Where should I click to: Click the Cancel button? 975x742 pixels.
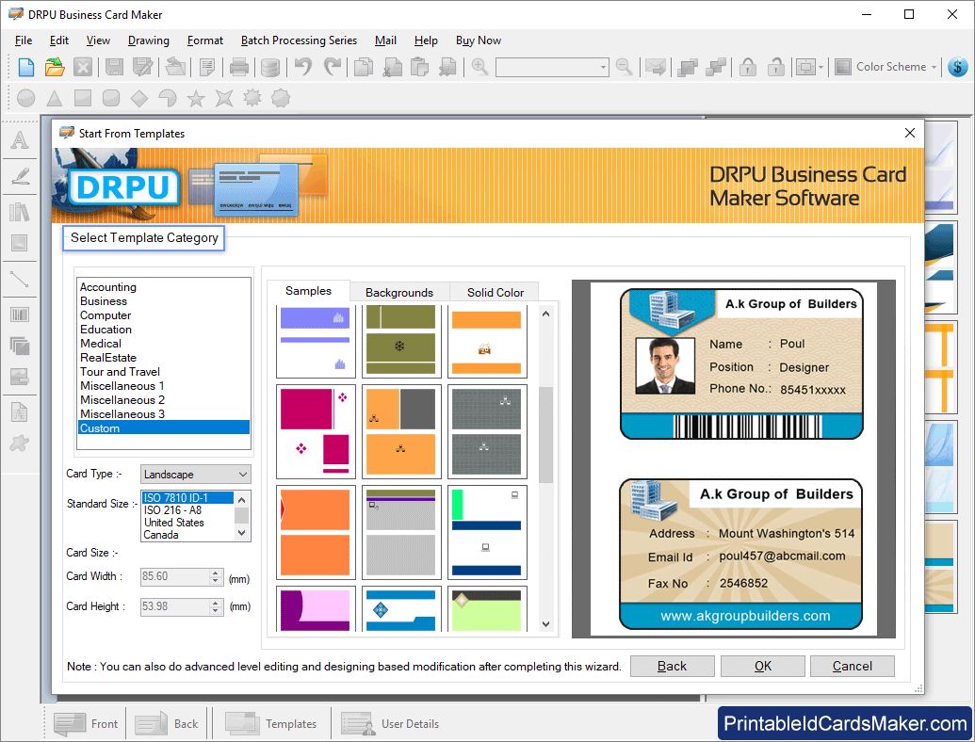click(x=853, y=666)
